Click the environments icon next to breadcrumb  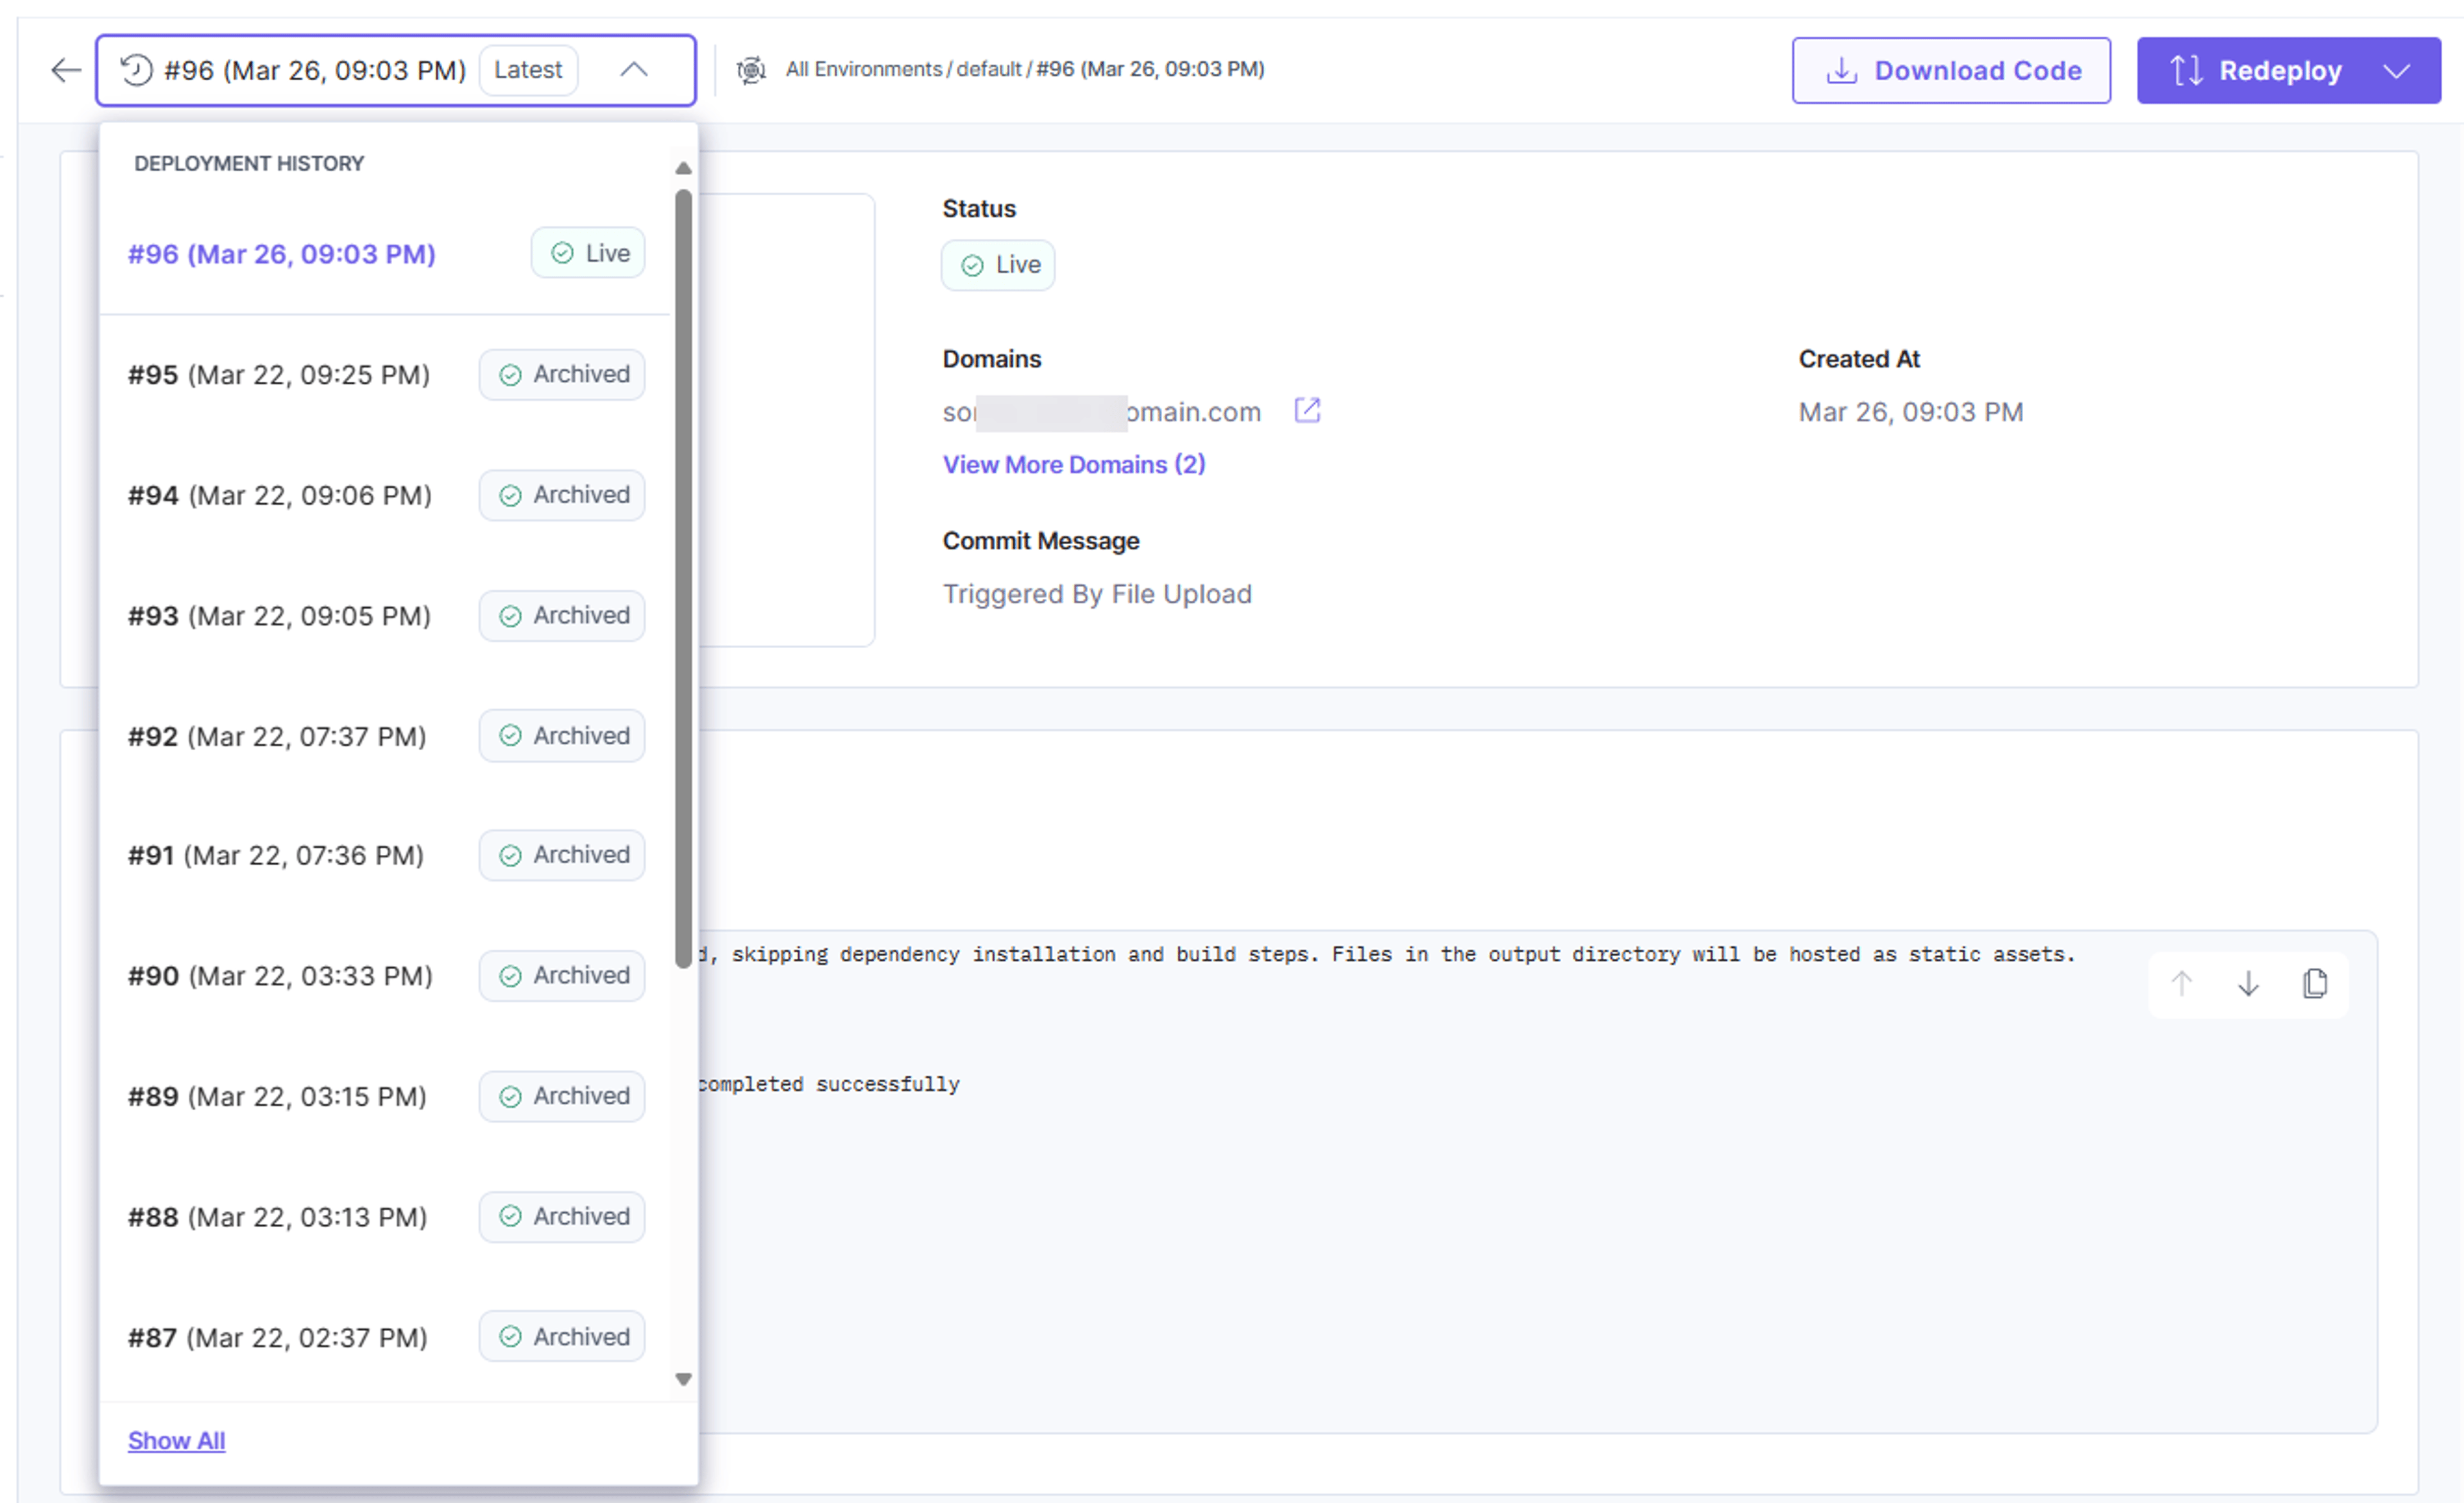(x=751, y=70)
